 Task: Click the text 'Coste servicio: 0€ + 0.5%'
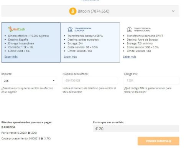pos(83,47)
